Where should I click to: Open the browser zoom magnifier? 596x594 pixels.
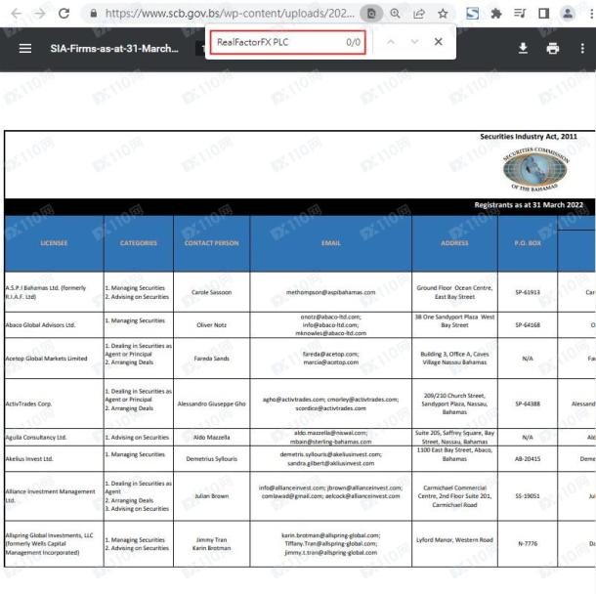pos(396,14)
